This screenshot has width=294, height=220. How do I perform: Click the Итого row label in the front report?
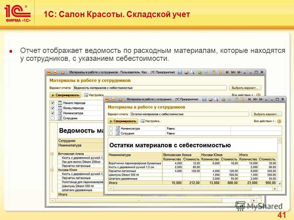click(113, 183)
